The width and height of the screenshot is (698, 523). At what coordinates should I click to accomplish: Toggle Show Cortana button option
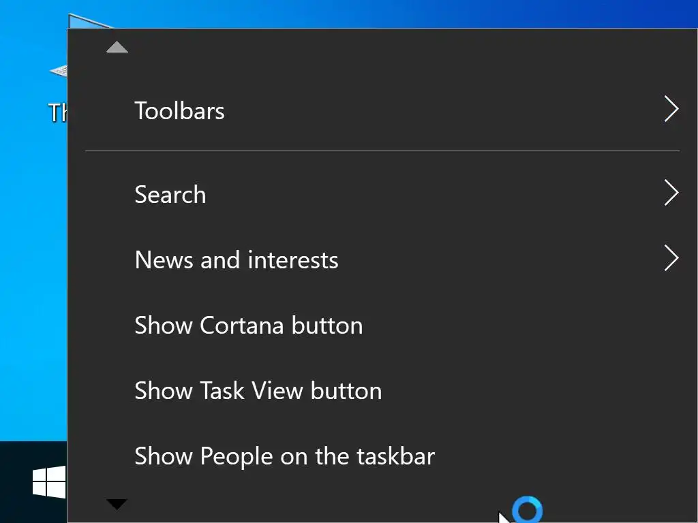pyautogui.click(x=248, y=326)
